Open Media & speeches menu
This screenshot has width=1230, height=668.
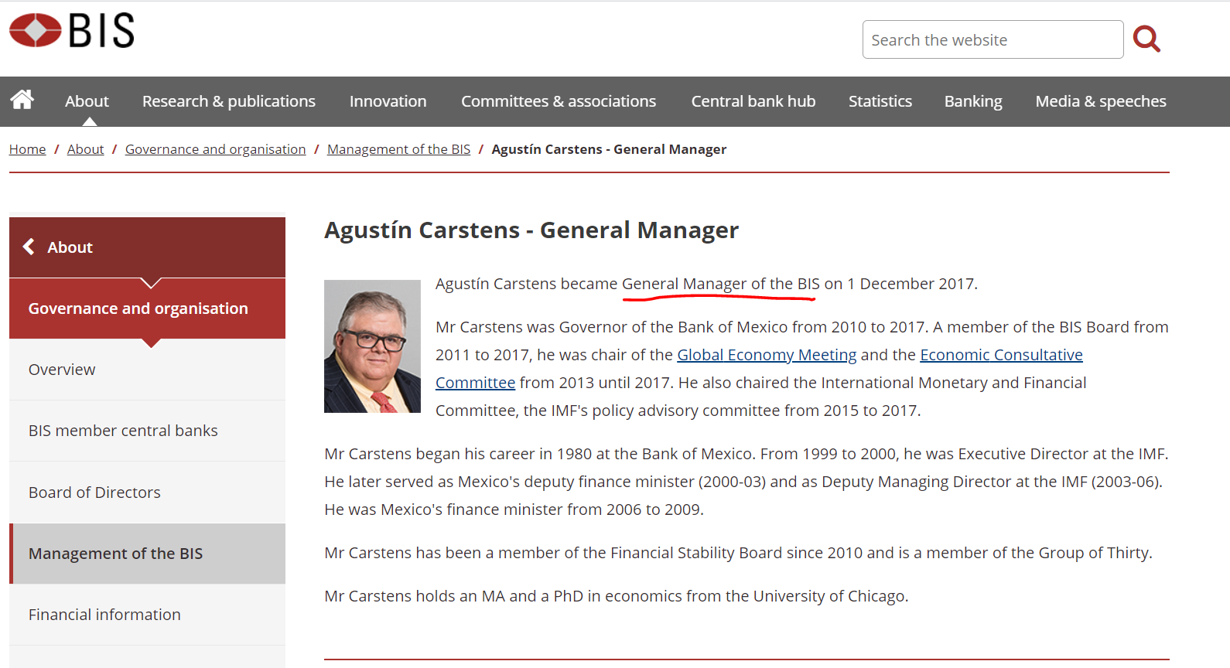tap(1100, 101)
